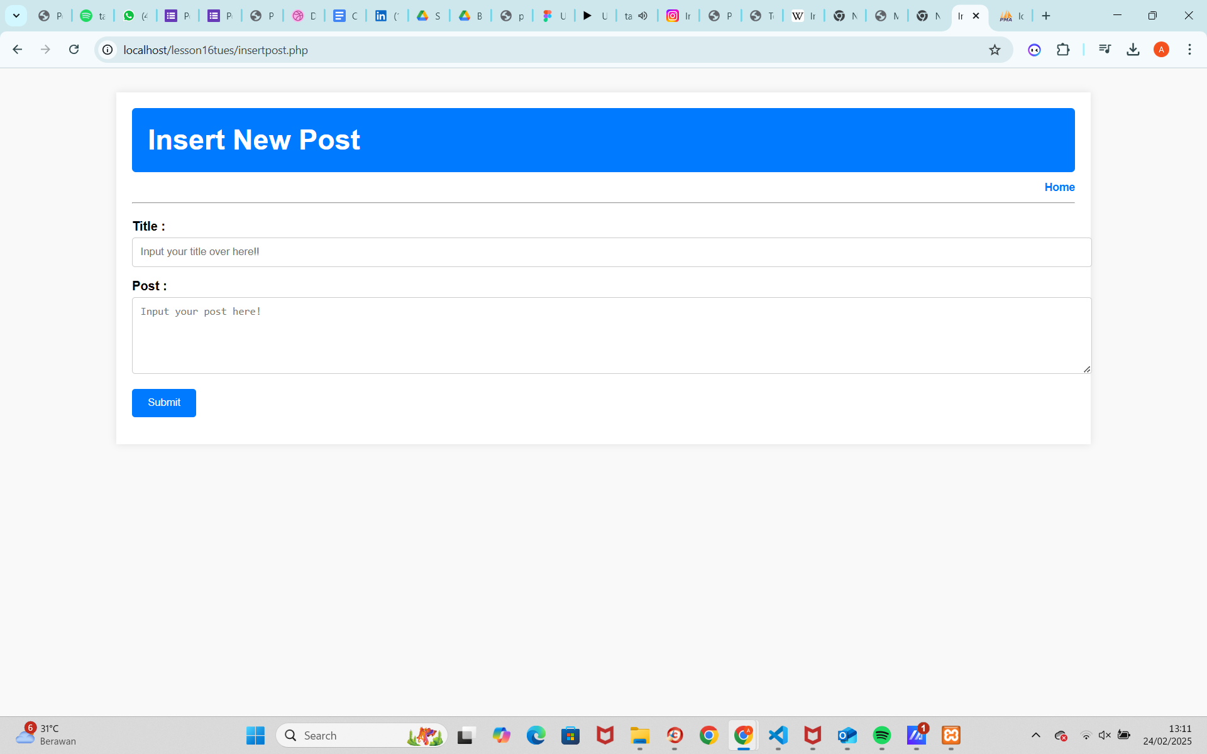Image resolution: width=1207 pixels, height=754 pixels.
Task: Bookmark this page with star icon
Action: pyautogui.click(x=995, y=50)
